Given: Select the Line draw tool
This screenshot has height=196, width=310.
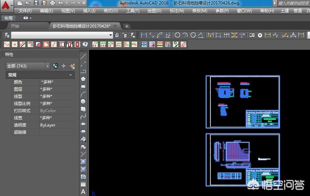Looking at the screenshot, I should [x=83, y=56].
